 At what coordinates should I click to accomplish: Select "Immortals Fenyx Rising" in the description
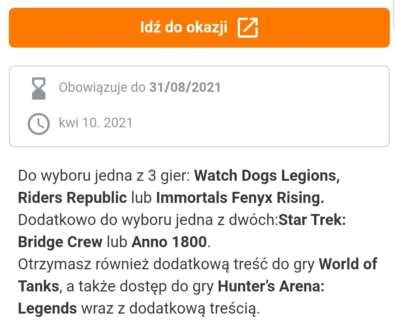pyautogui.click(x=240, y=198)
